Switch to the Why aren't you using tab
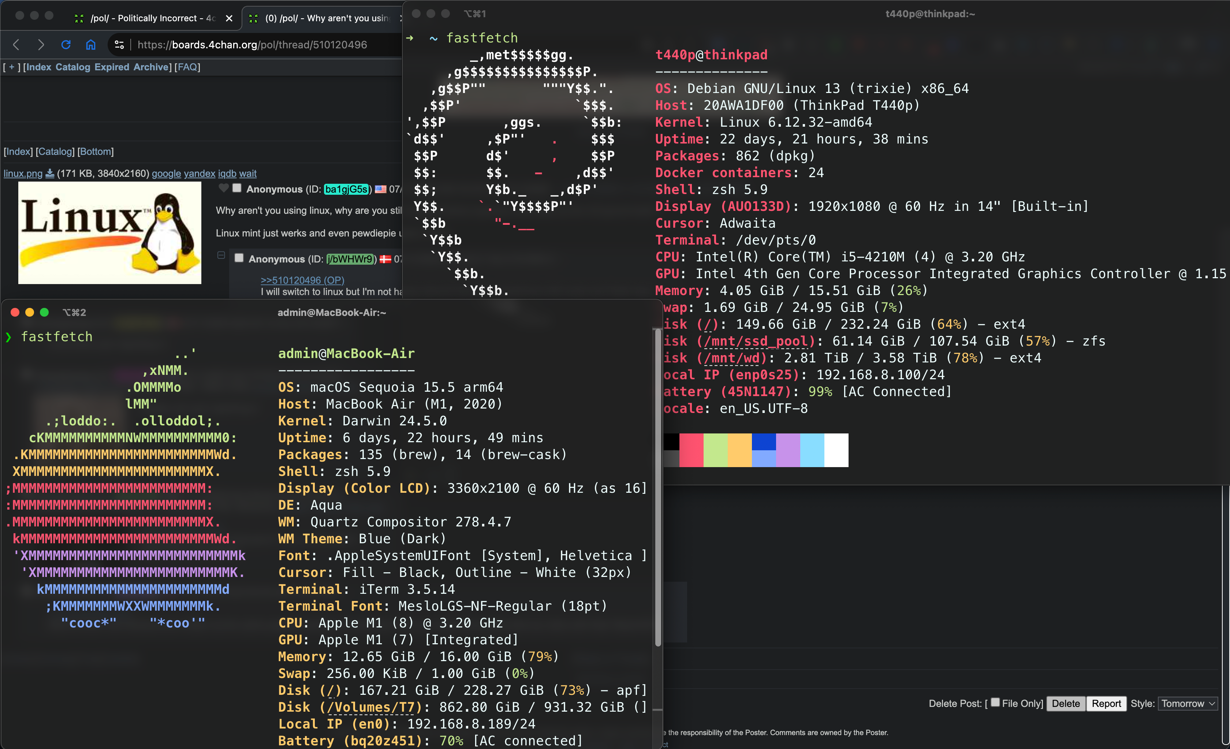The height and width of the screenshot is (749, 1230). 324,18
